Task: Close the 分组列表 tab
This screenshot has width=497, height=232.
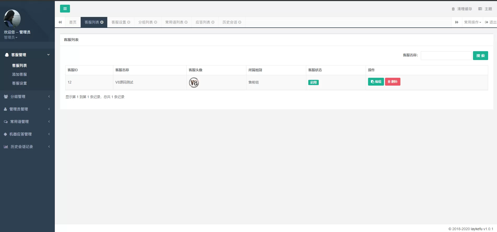Action: pos(156,22)
